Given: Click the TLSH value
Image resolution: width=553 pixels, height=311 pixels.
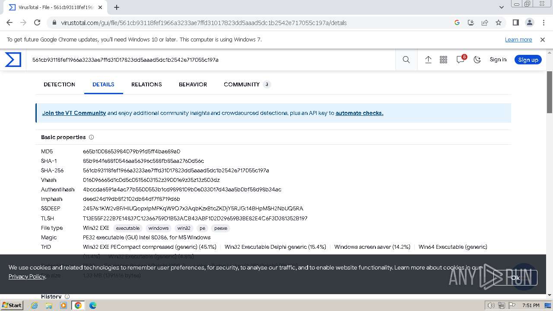Looking at the screenshot, I should 195,219.
